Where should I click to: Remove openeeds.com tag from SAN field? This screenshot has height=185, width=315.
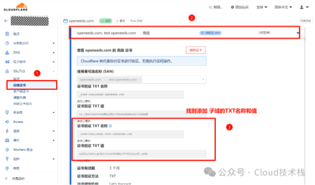point(104,80)
